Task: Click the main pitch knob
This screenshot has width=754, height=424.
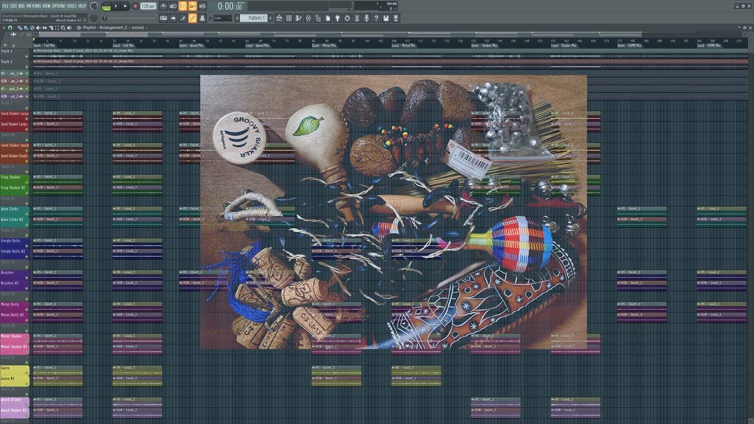Action: point(94,18)
